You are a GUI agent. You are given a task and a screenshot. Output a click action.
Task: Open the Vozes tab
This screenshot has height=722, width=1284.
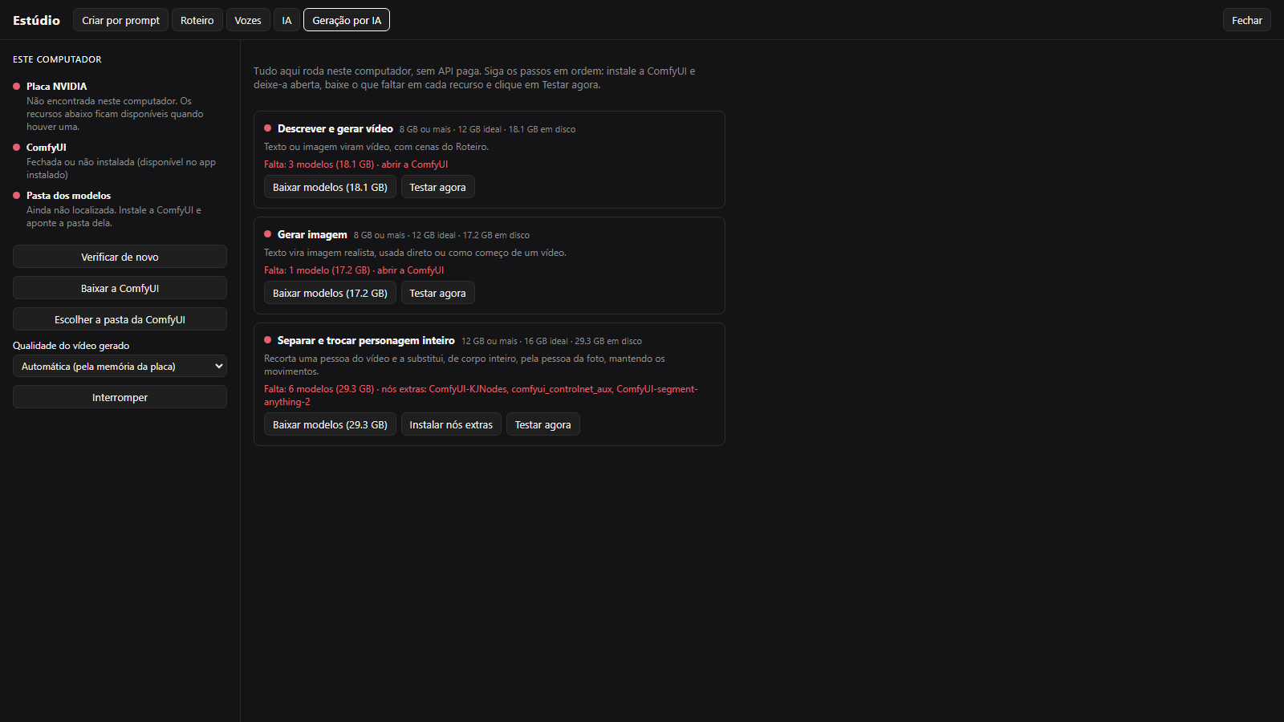[248, 20]
